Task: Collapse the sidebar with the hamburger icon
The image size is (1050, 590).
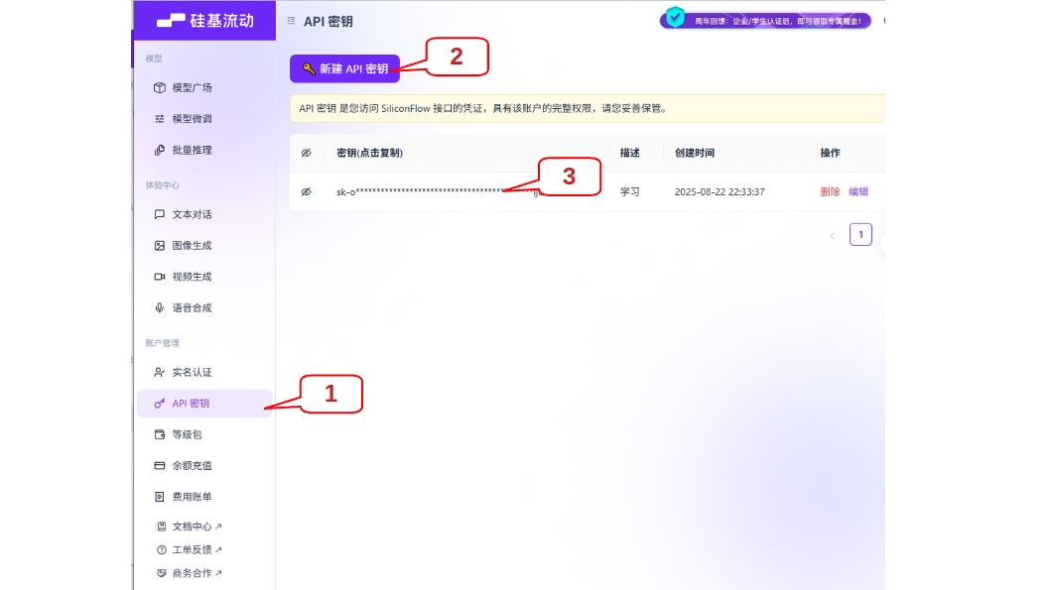Action: pos(291,21)
